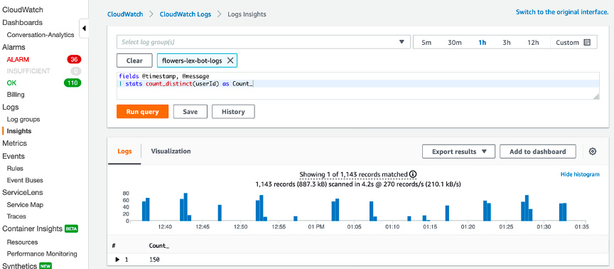This screenshot has width=614, height=269.
Task: Set time range to 3h
Action: [x=507, y=43]
